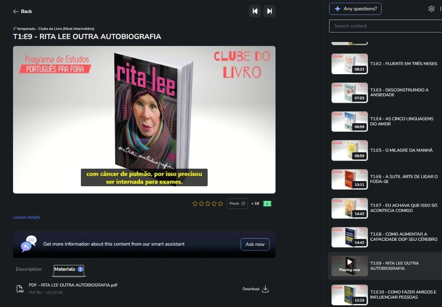Viewport: 442px width, 307px height.
Task: Click the smart assistant chat icon
Action: point(28,244)
